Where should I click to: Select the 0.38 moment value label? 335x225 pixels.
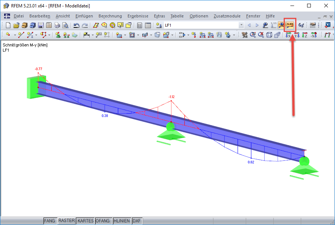coord(105,115)
